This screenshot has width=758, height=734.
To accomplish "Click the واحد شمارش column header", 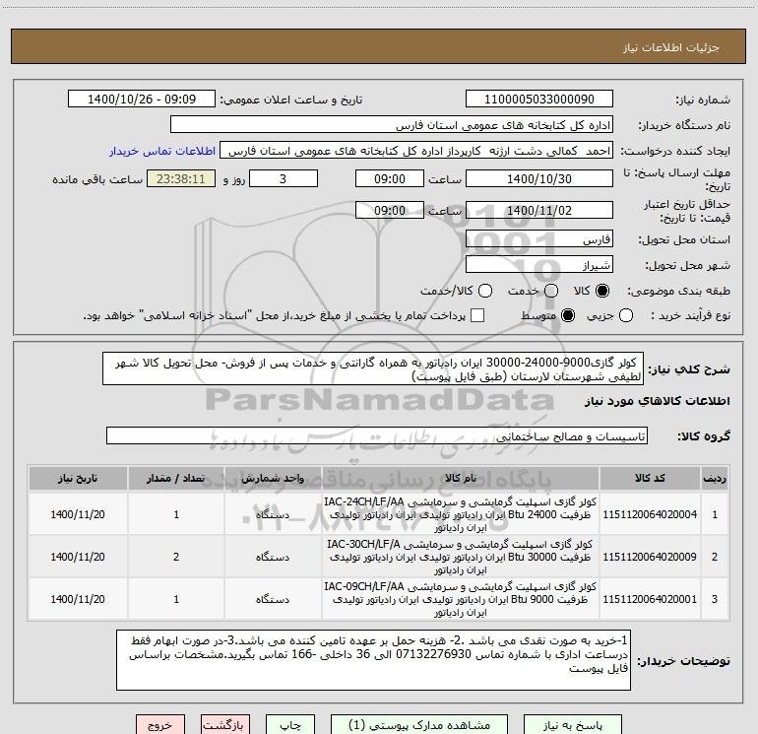I will pyautogui.click(x=273, y=478).
